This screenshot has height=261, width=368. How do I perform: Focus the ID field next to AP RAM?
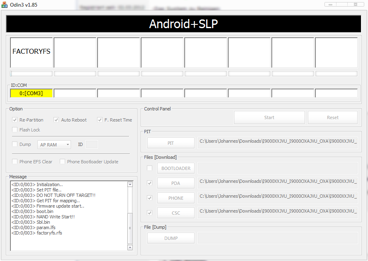coord(92,144)
